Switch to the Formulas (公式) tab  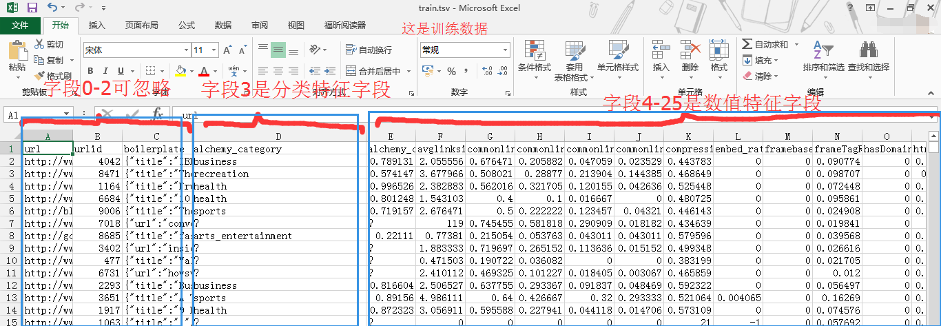coord(187,25)
